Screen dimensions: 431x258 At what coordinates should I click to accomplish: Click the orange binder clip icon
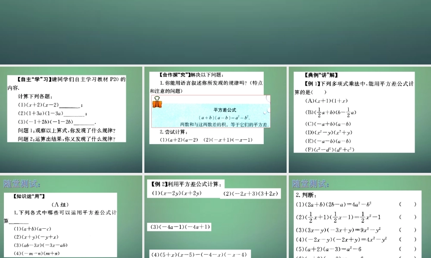[157, 102]
